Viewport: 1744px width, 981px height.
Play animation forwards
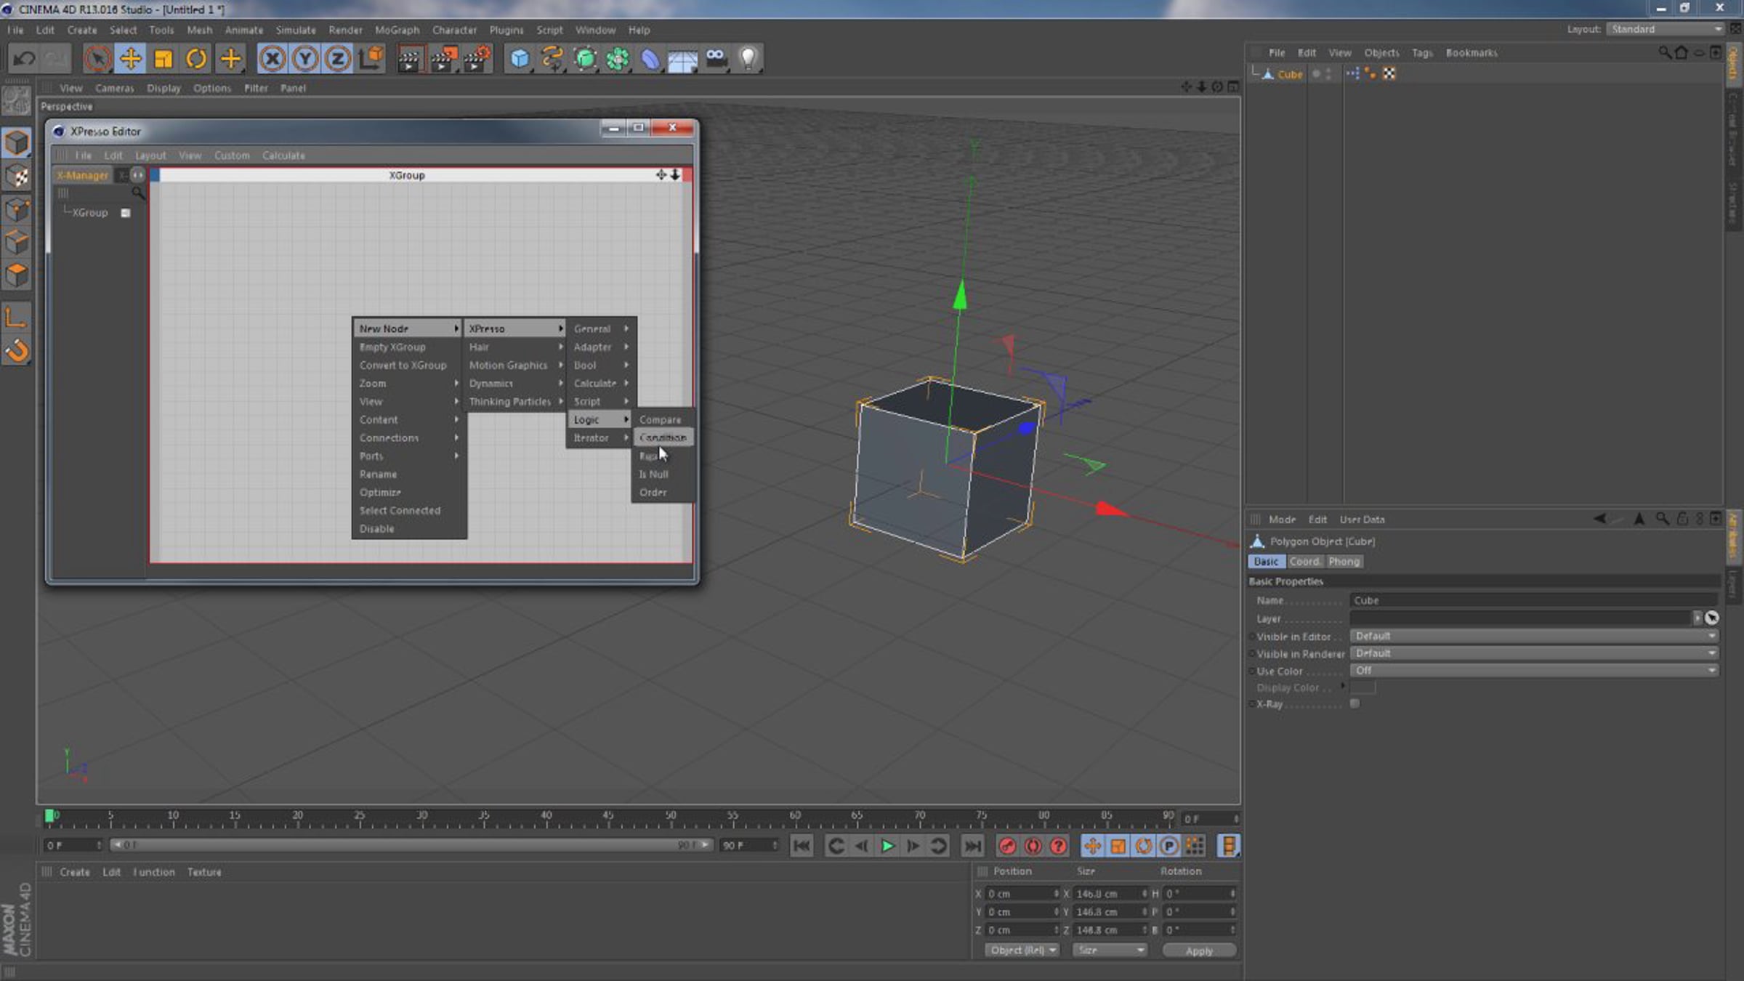pos(887,846)
